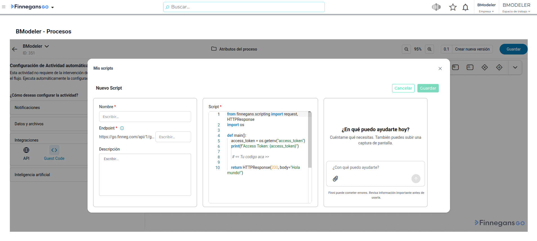Viewport: 537px width, 241px height.
Task: Open the BModeler Empresa selector
Action: pos(486,7)
